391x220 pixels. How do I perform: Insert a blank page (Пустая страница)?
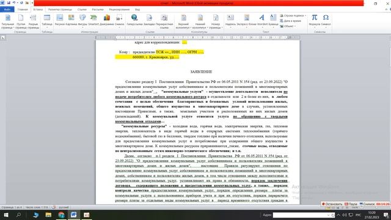pos(21,21)
